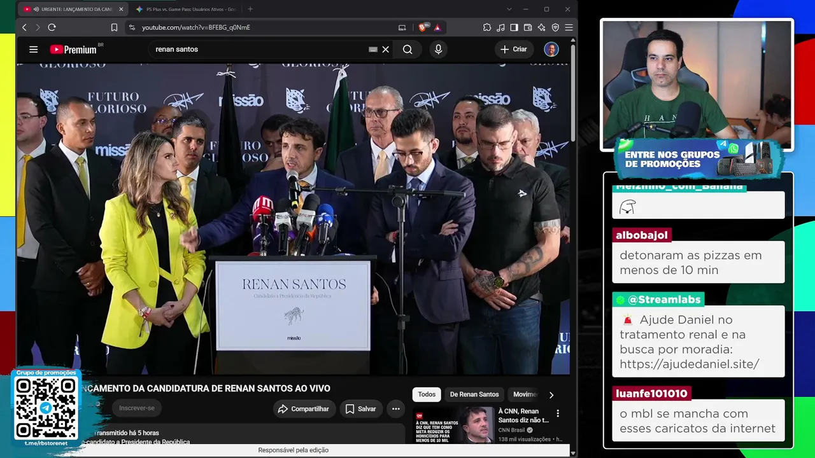Start voice search with the microphone
This screenshot has height=458, width=815.
(438, 49)
